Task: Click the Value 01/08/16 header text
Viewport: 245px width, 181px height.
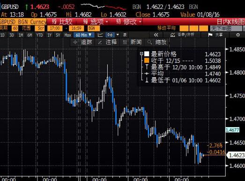Action: (200, 15)
